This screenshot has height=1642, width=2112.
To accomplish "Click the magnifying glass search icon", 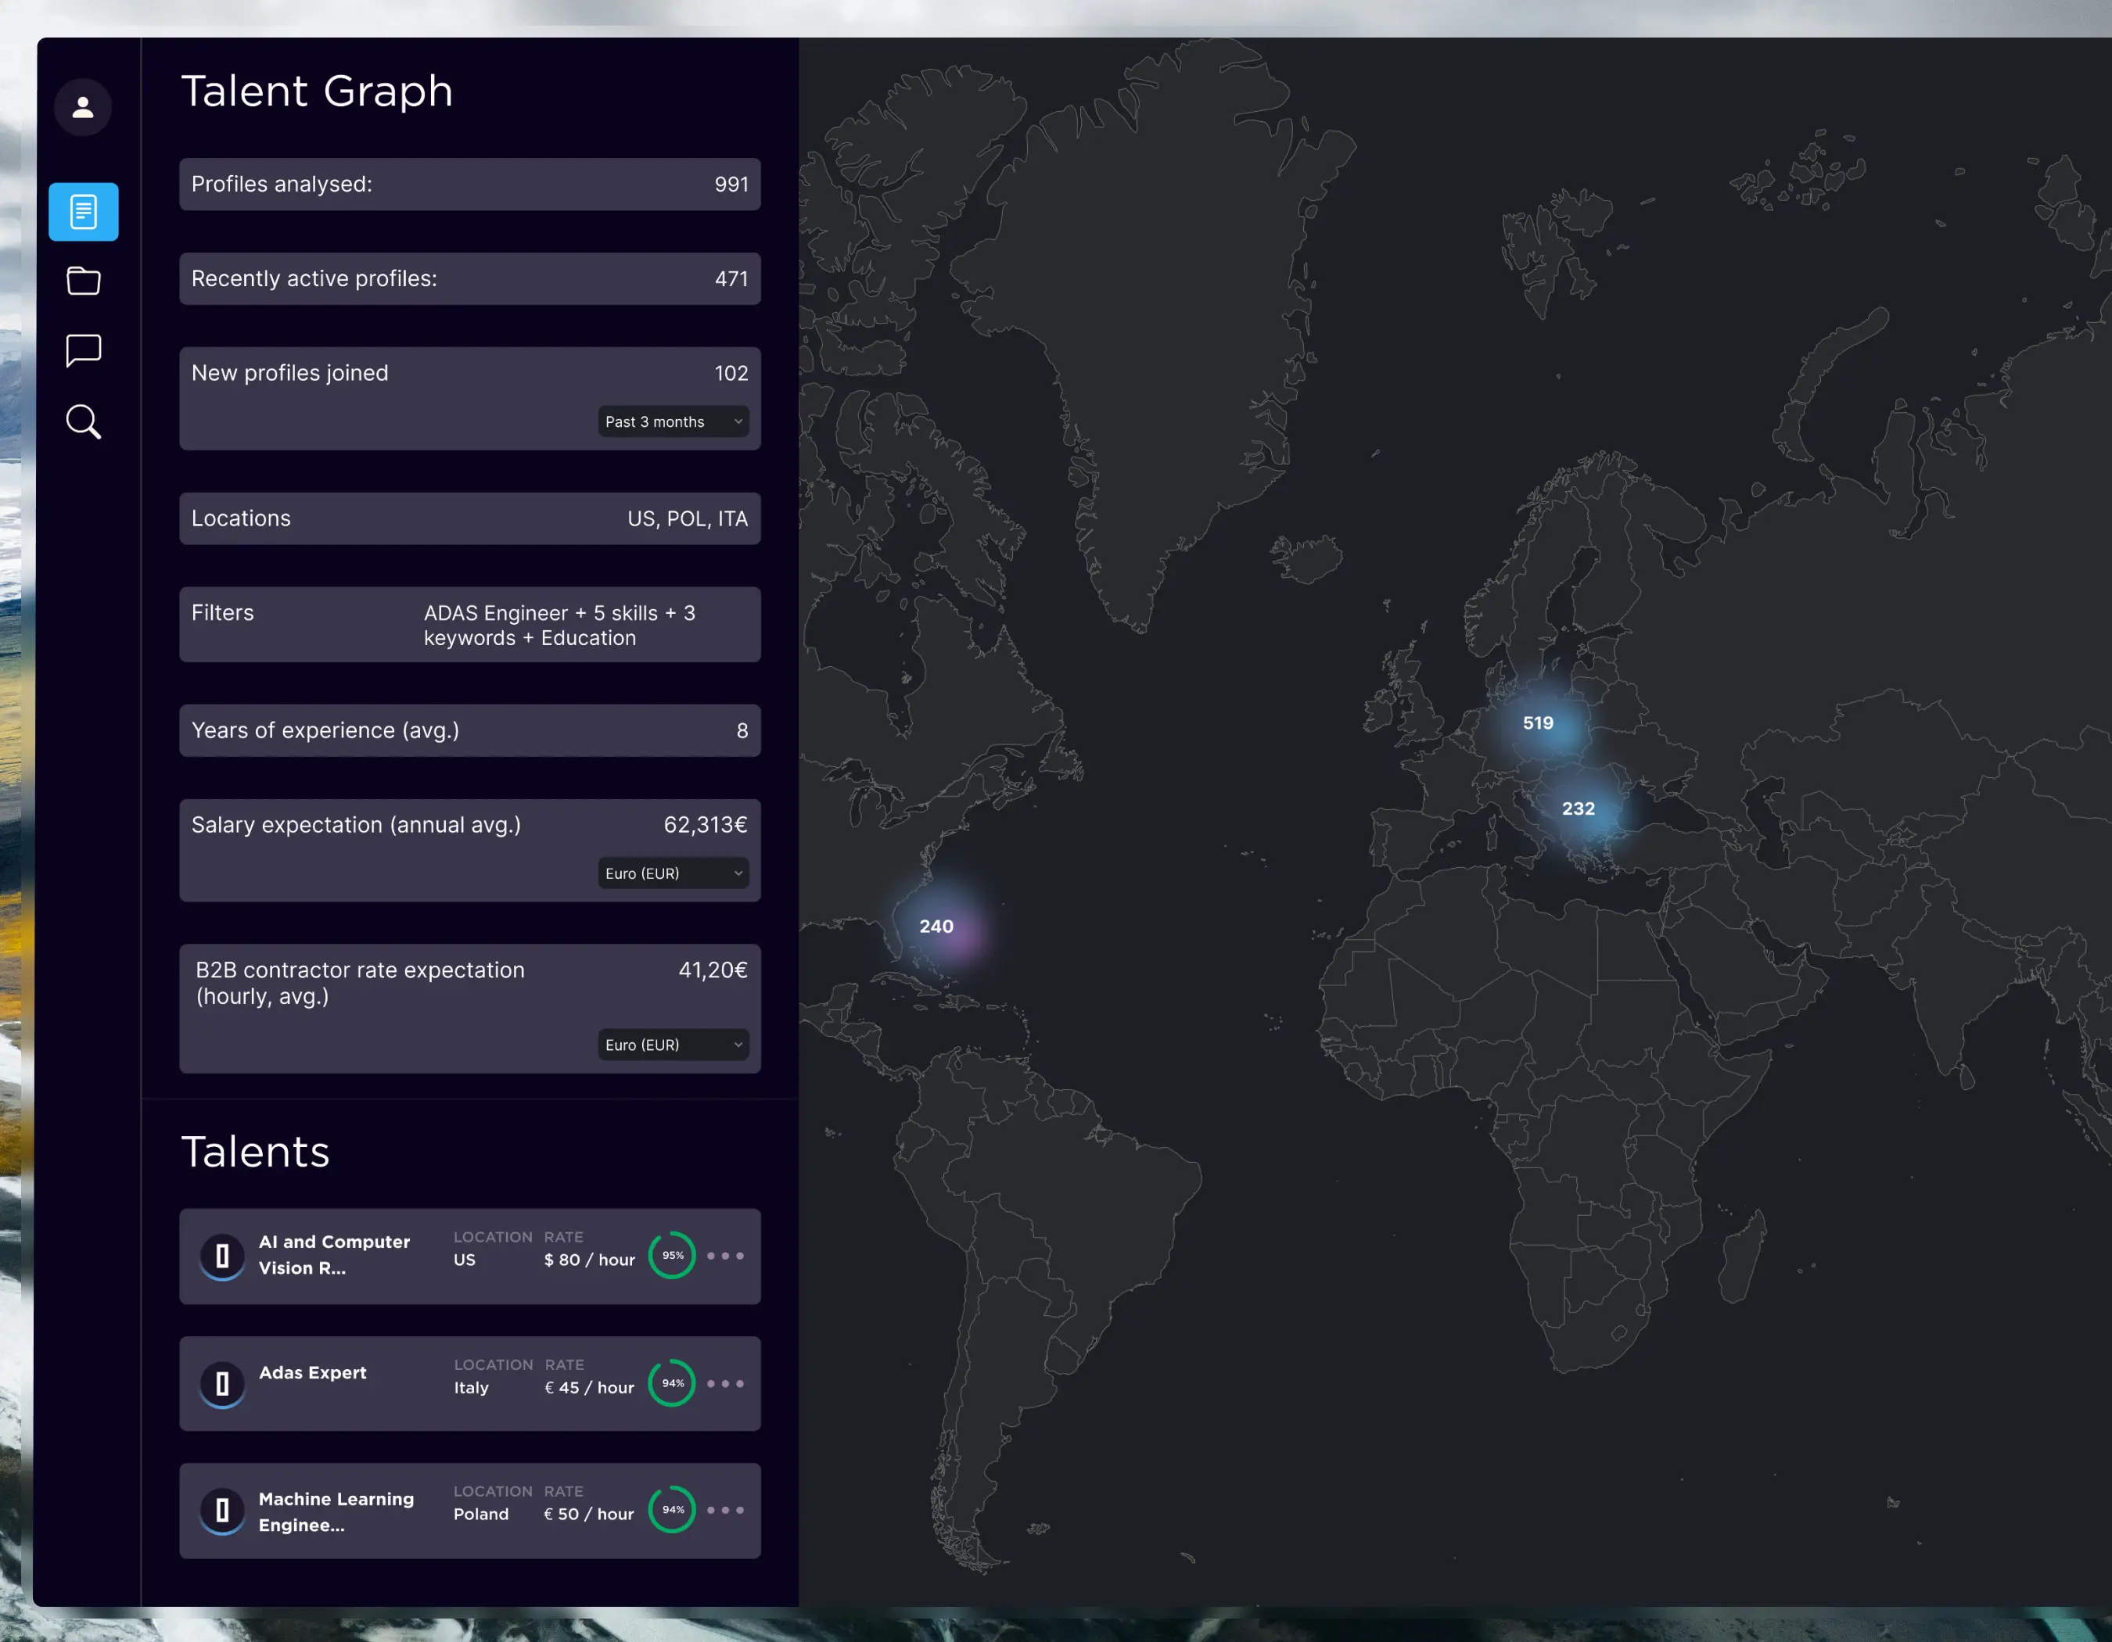I will (83, 421).
